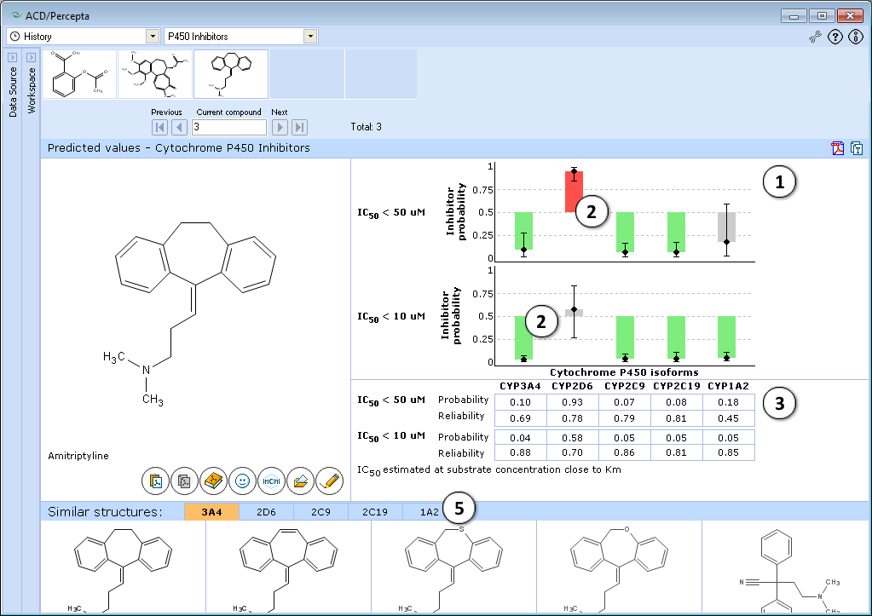Click the oxygen-containing similar structure
This screenshot has height=616, width=872.
619,567
